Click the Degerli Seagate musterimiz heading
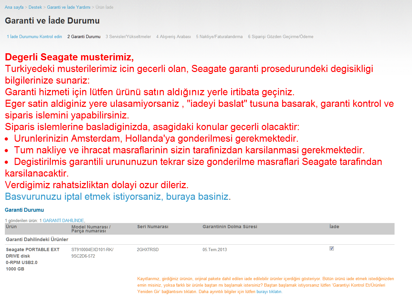Image resolution: width=412 pixels, height=295 pixels. (x=69, y=57)
